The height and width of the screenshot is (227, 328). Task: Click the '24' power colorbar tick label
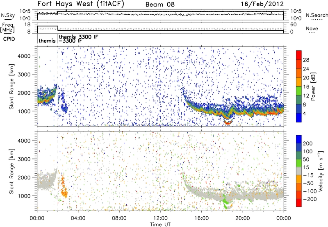(306, 69)
